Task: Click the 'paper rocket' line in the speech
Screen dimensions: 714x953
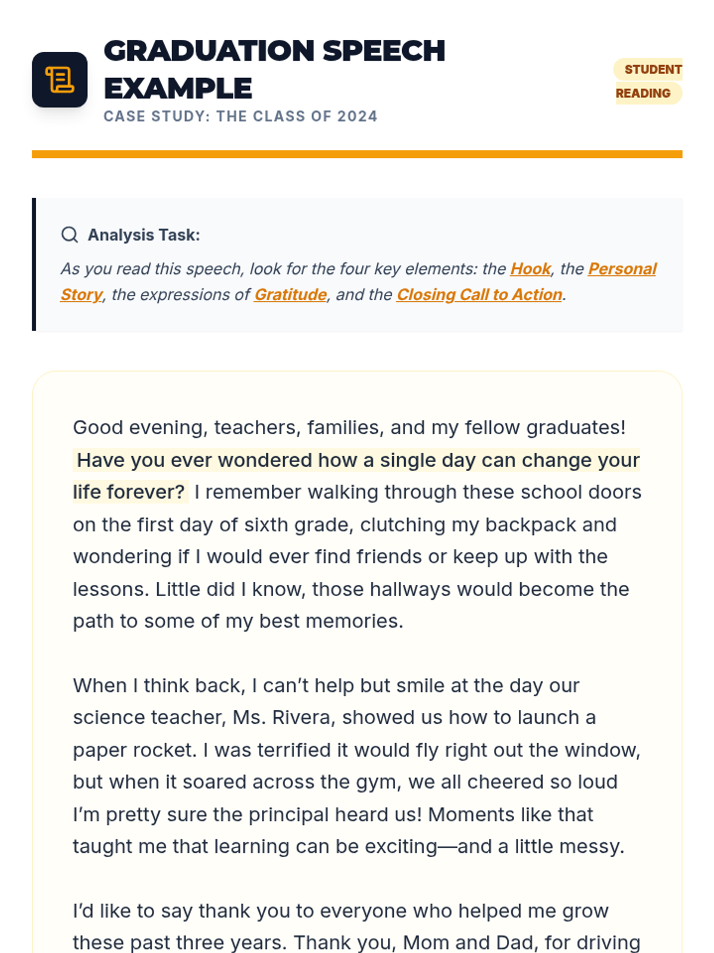Action: click(x=356, y=750)
